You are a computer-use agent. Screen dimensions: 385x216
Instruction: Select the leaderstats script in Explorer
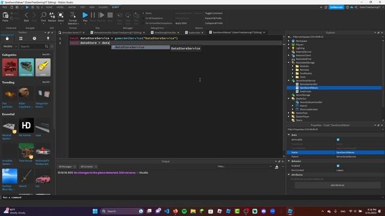click(x=305, y=91)
